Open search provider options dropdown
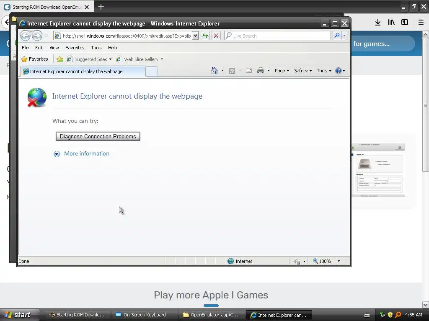The width and height of the screenshot is (429, 321). [344, 36]
